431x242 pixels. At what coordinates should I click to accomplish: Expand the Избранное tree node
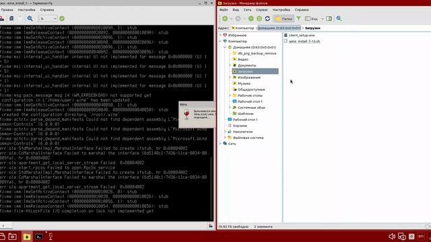[x=220, y=35]
